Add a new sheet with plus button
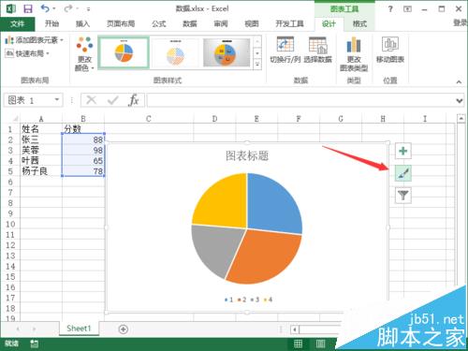This screenshot has height=351, width=468. click(124, 329)
